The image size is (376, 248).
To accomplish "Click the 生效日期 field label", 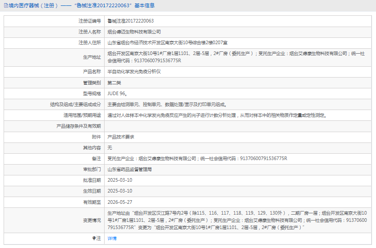I will point(92,191).
